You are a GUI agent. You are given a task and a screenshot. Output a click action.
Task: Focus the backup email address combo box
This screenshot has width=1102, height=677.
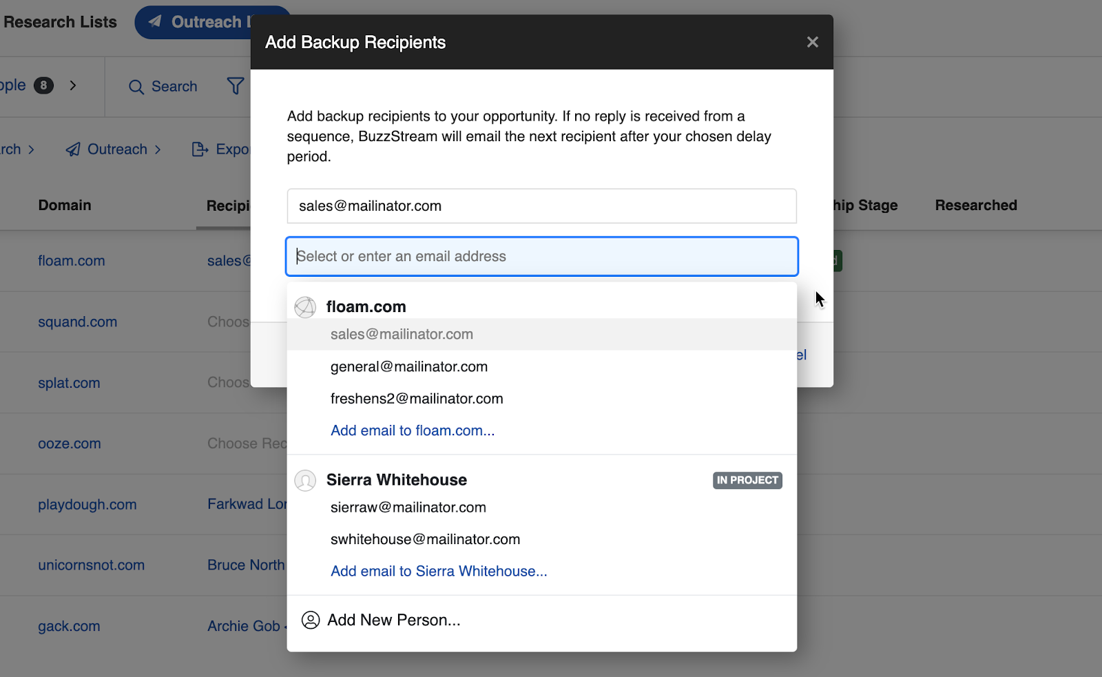coord(541,256)
